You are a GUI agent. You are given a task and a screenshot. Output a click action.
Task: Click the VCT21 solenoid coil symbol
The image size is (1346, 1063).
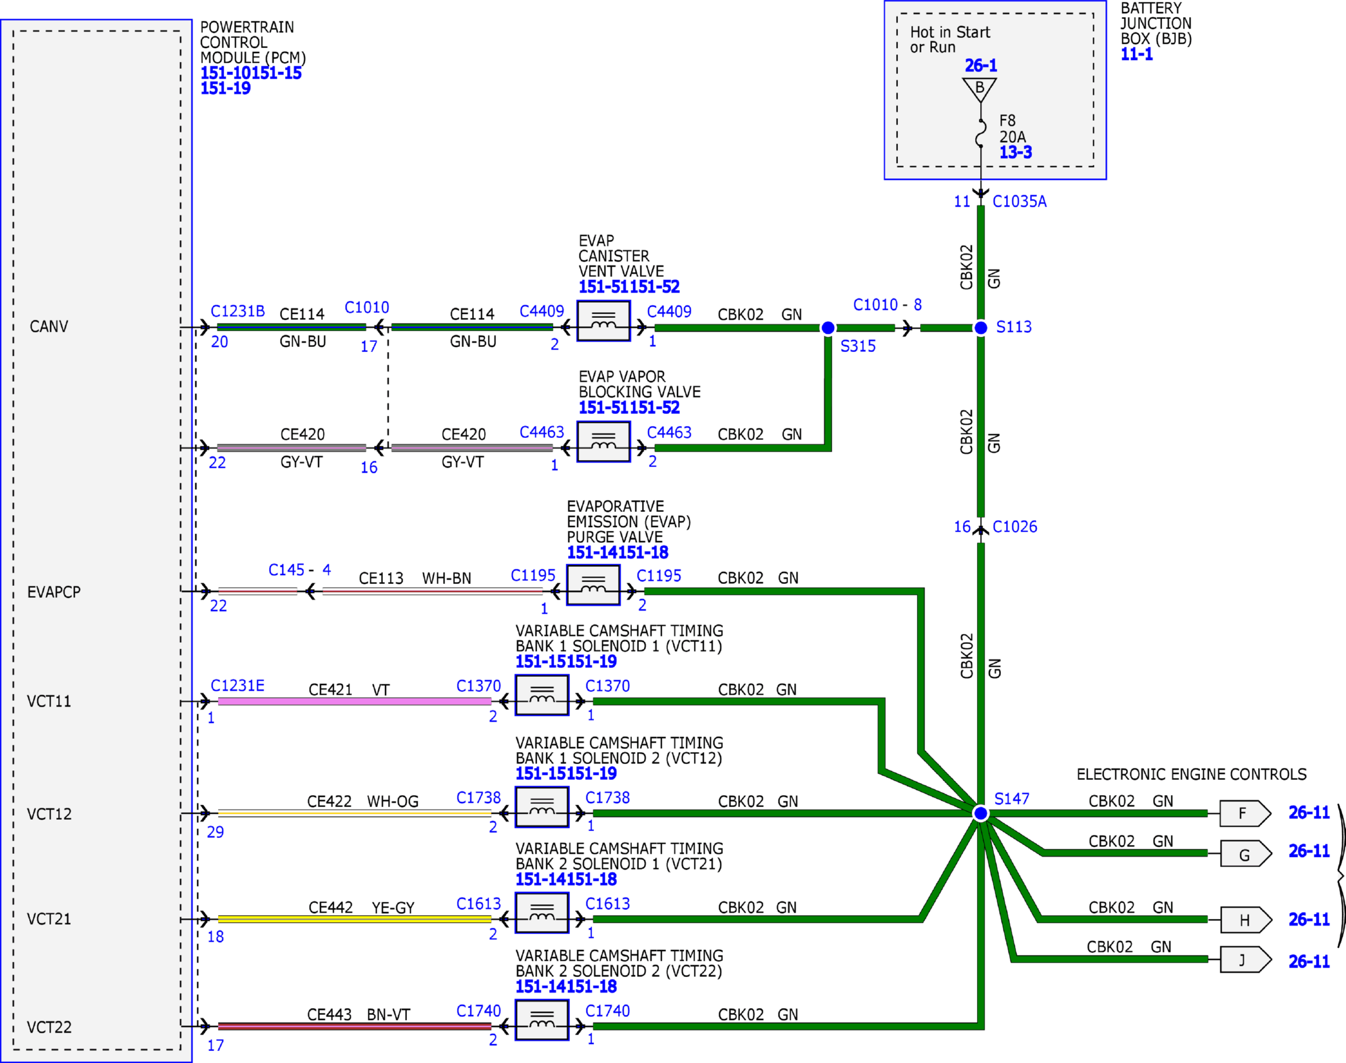(542, 913)
